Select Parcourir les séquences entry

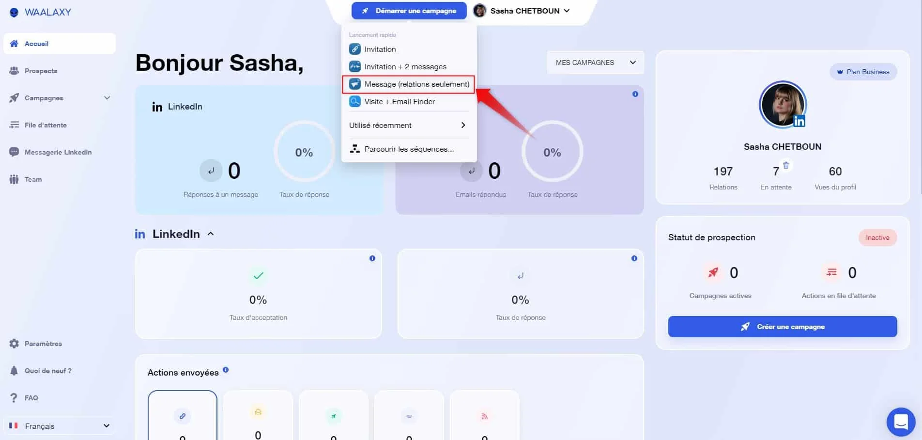[409, 149]
